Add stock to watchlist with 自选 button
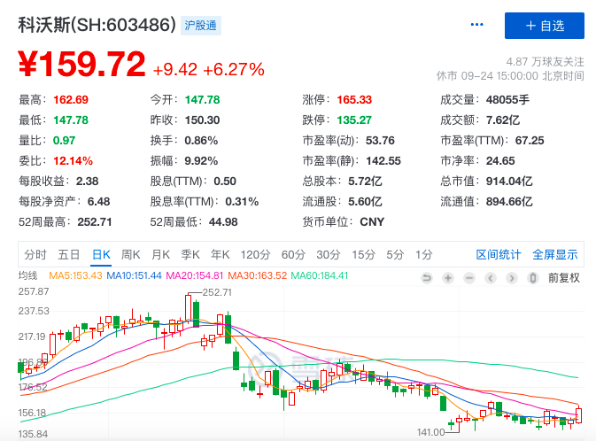The height and width of the screenshot is (441, 596). click(x=544, y=26)
